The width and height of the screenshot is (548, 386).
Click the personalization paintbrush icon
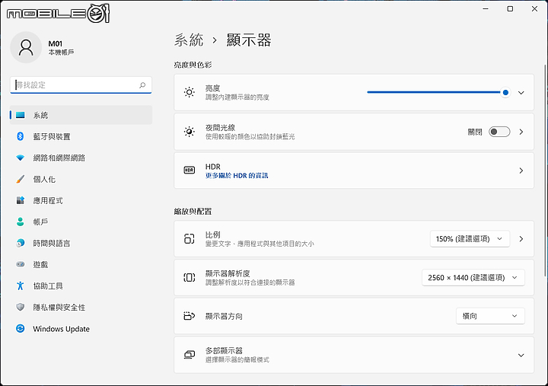click(x=21, y=179)
